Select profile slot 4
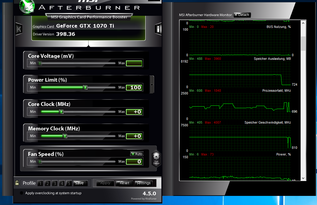This screenshot has height=205, width=317. [62, 183]
